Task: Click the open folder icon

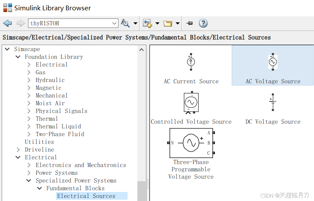Action: click(x=168, y=24)
